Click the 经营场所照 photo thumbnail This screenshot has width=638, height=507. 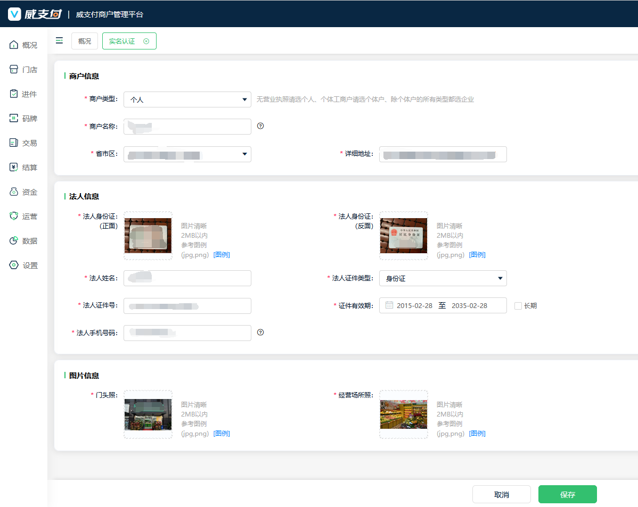point(404,414)
